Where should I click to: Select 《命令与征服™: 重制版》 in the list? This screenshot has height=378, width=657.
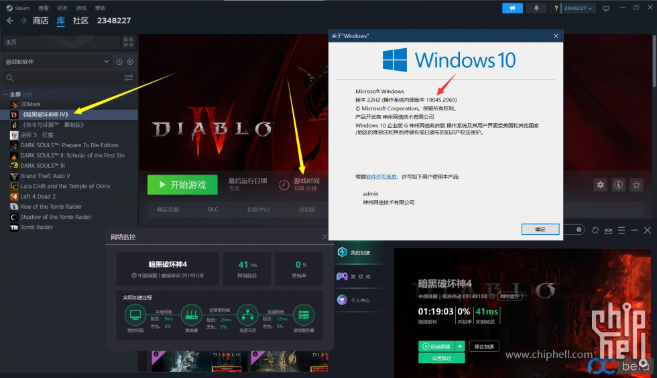[69, 124]
